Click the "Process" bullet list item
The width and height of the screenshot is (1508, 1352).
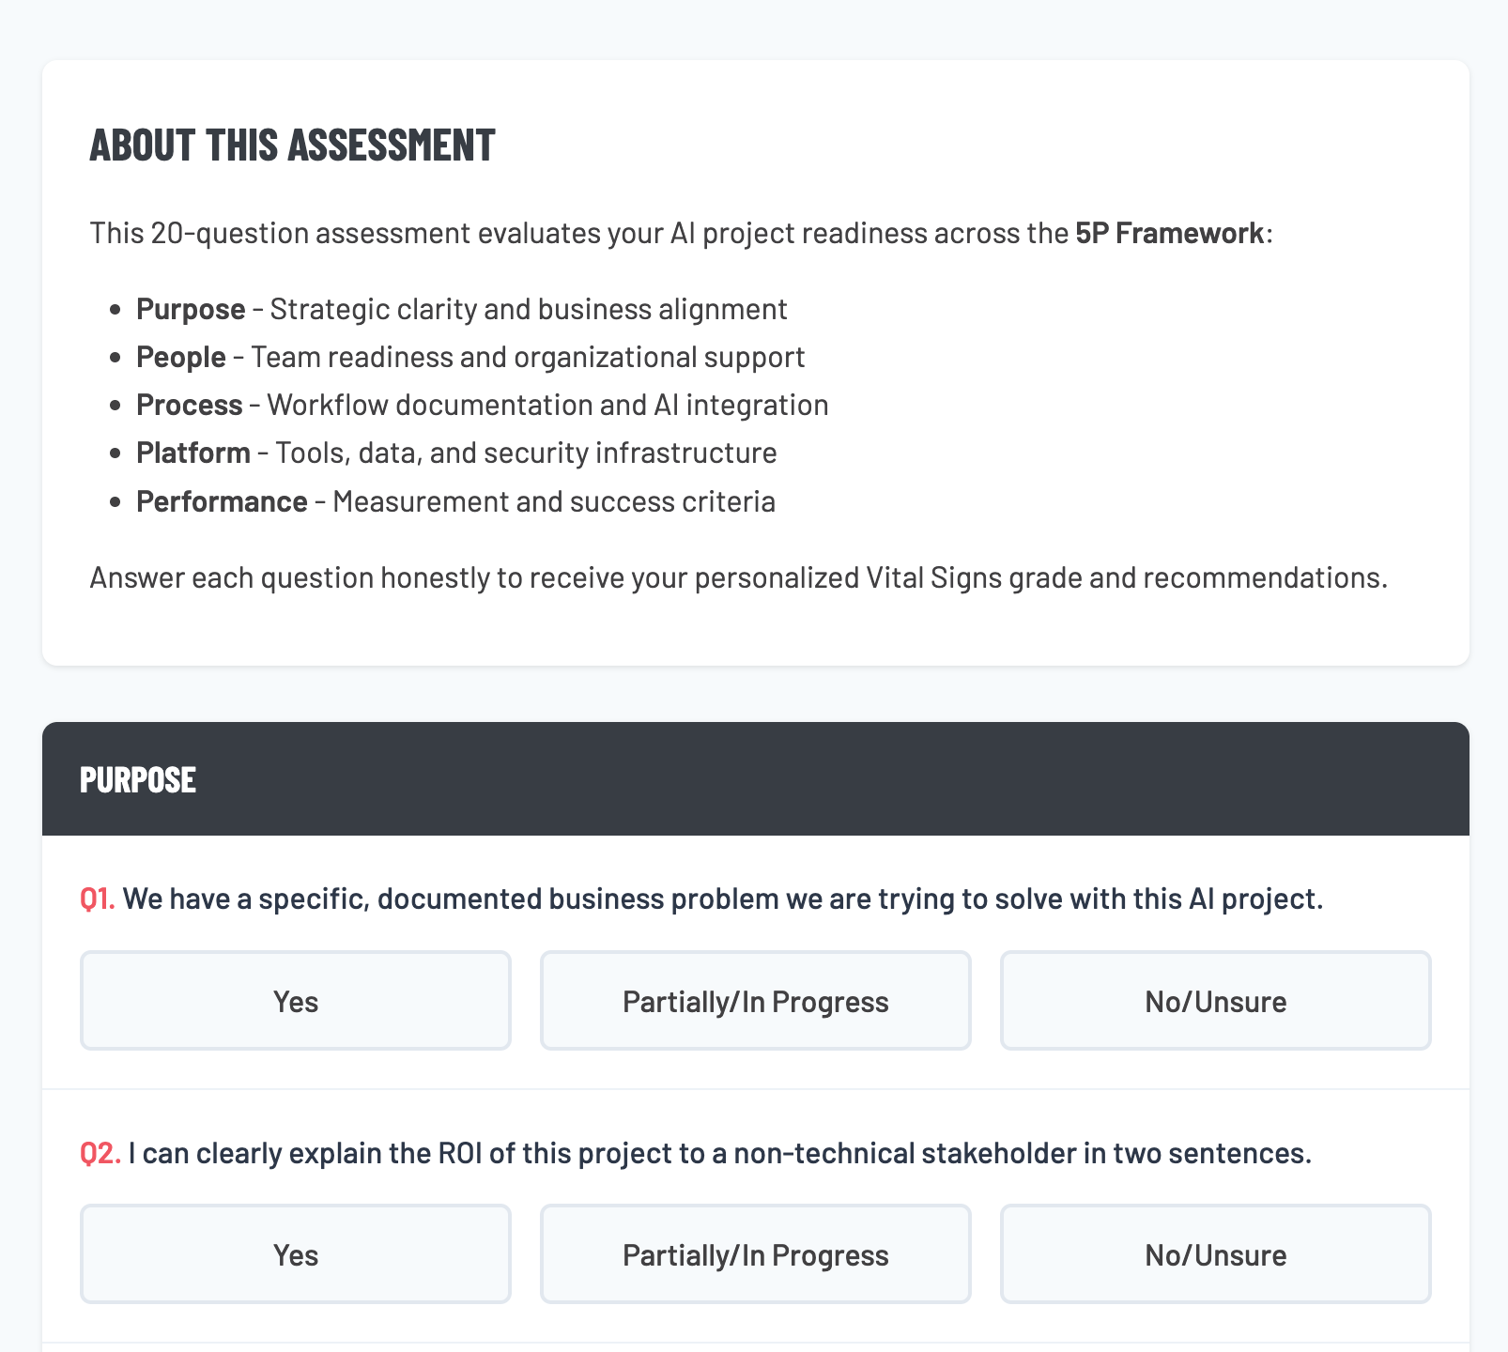482,405
